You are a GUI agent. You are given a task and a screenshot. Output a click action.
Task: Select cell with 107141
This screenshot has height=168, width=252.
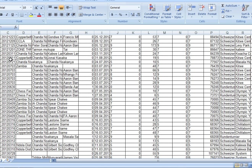(212, 153)
